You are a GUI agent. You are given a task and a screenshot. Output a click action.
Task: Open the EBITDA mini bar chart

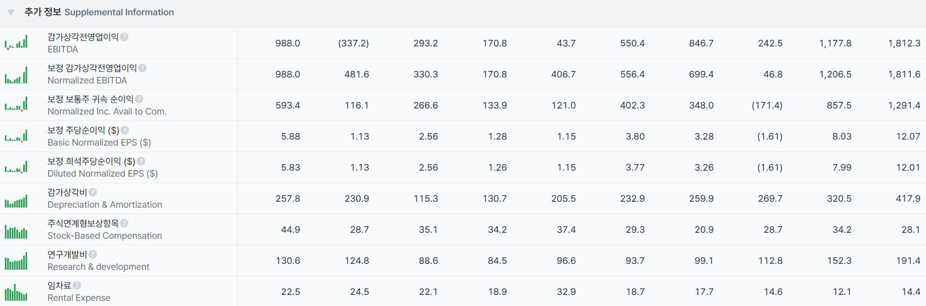coord(16,43)
